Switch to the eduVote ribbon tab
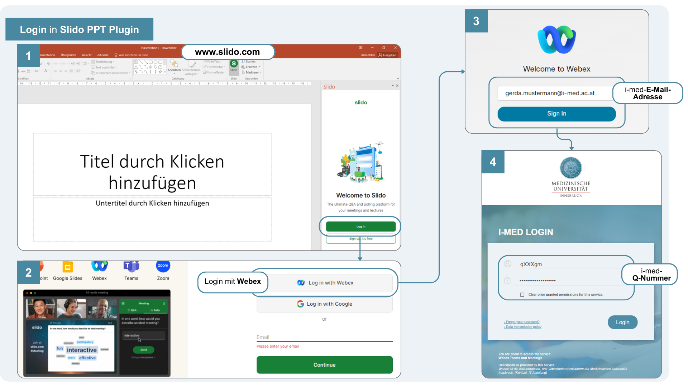This screenshot has height=387, width=688. coord(103,55)
